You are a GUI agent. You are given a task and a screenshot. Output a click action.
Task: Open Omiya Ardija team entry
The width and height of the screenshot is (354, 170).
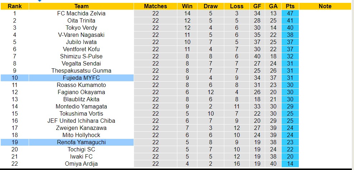(81, 164)
